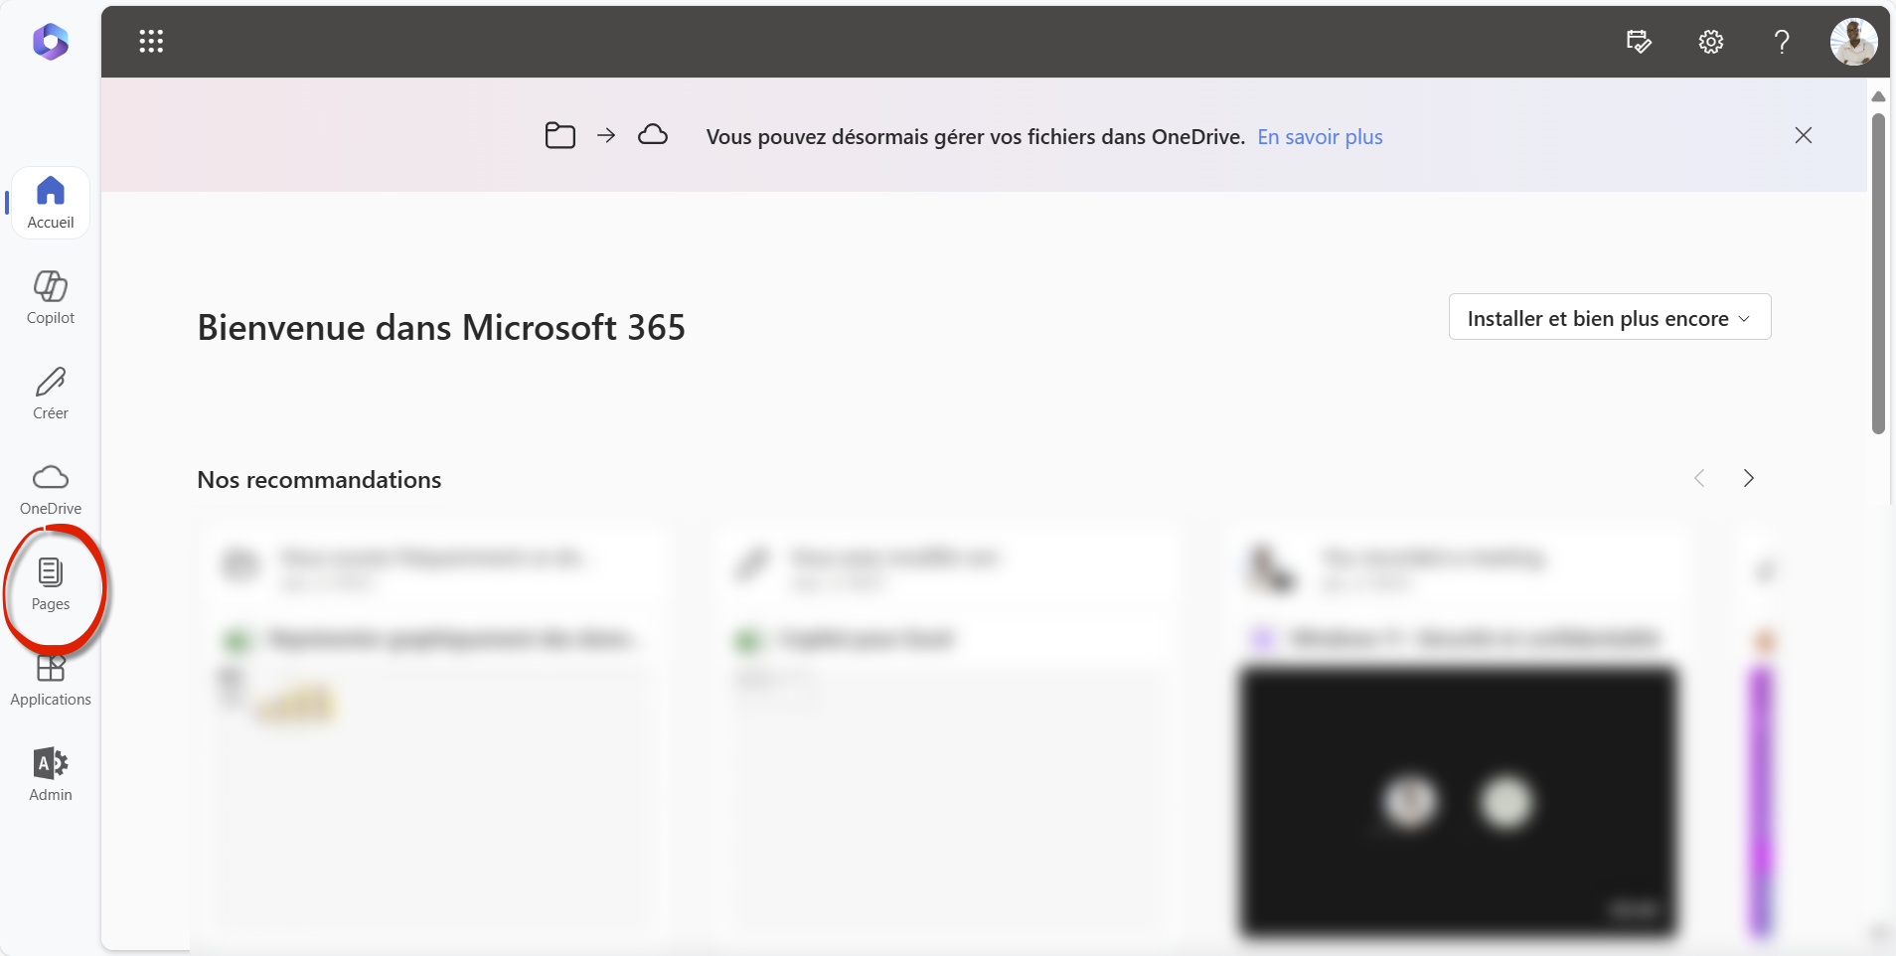Show next recommendations with right chevron
Viewport: 1896px width, 956px height.
1749,478
